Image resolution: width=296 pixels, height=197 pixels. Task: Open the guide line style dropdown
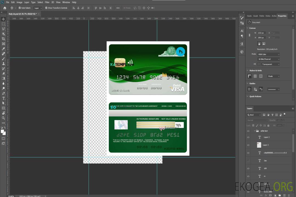coord(273,89)
